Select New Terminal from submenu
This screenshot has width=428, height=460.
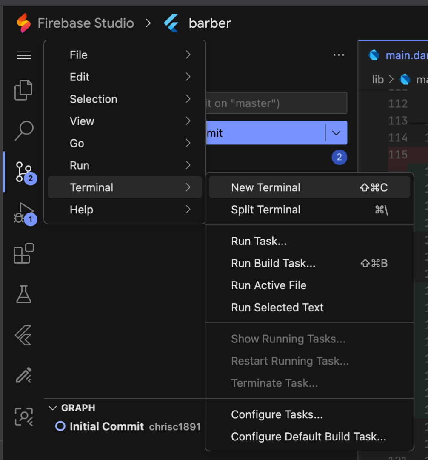[x=266, y=187]
